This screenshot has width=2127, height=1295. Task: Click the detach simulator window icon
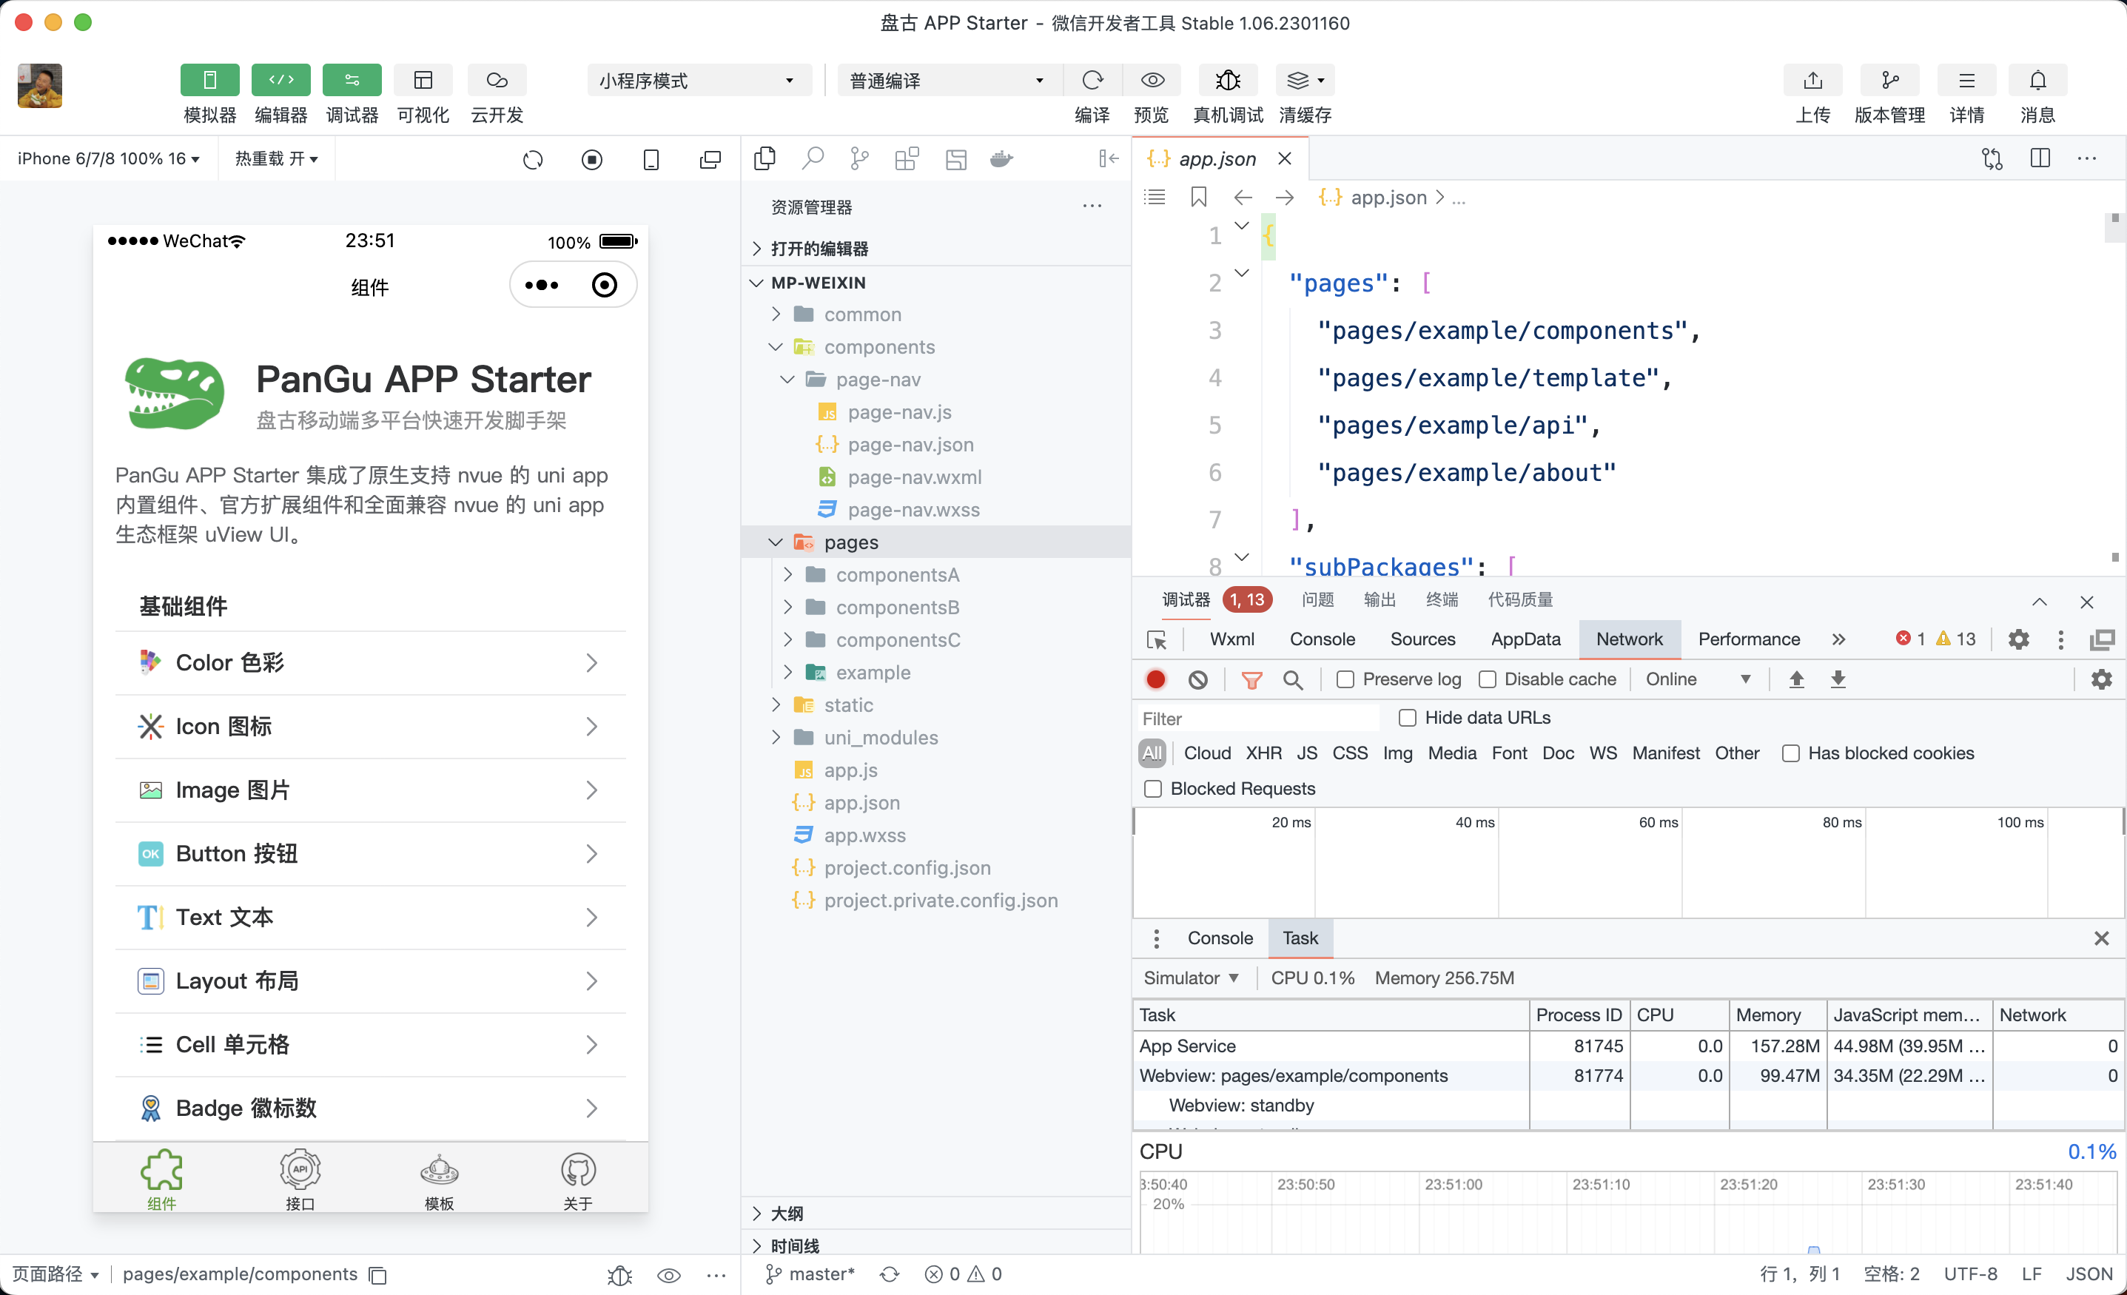[710, 159]
